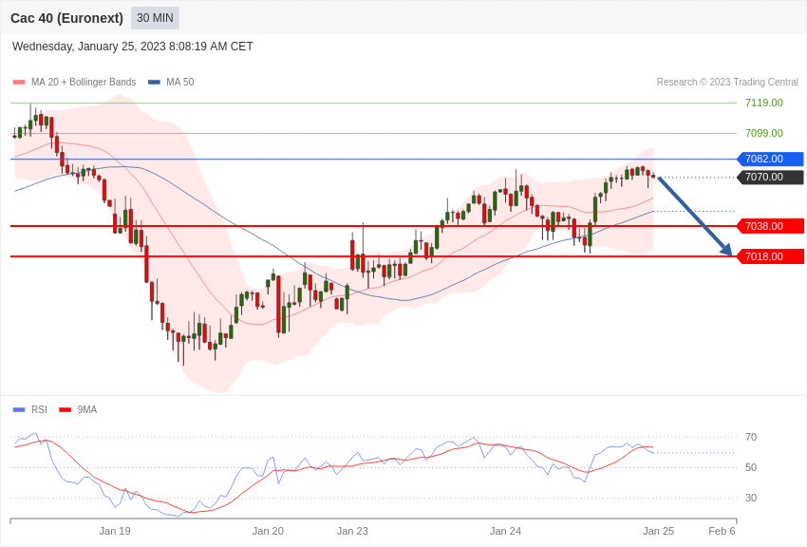Screen dimensions: 807x547
Task: Click the Jan 25 date axis label
Action: tap(658, 531)
